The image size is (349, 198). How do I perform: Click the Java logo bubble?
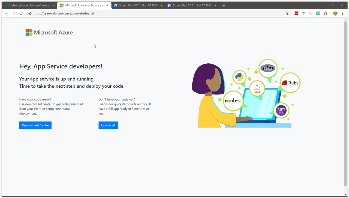coord(257,88)
